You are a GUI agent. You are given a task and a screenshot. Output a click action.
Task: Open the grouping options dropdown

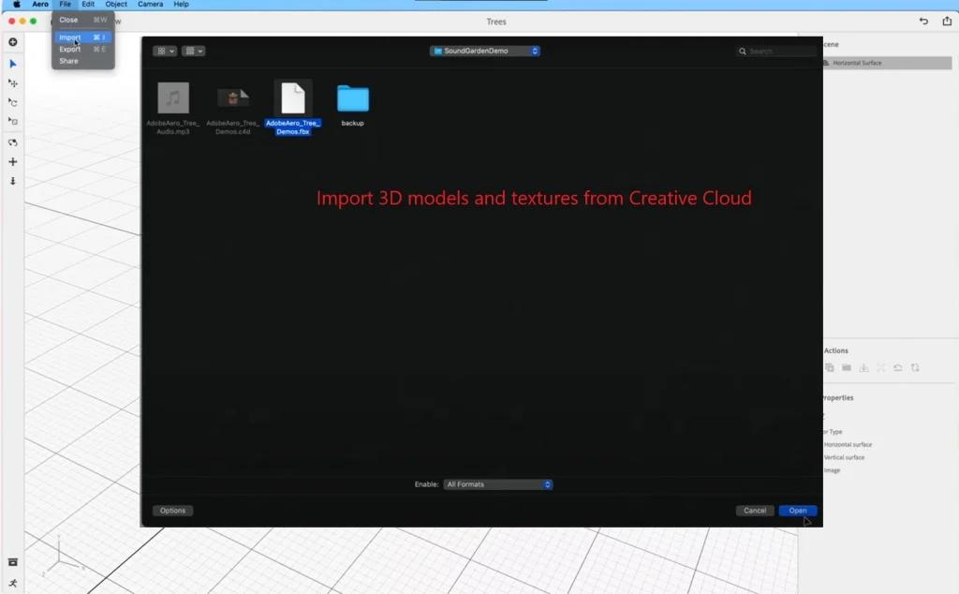point(193,51)
